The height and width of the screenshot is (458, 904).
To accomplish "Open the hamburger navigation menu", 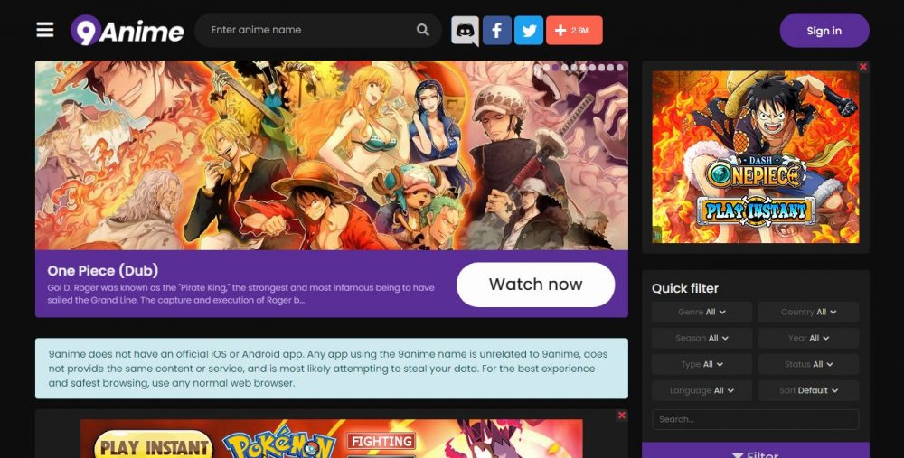I will (45, 30).
